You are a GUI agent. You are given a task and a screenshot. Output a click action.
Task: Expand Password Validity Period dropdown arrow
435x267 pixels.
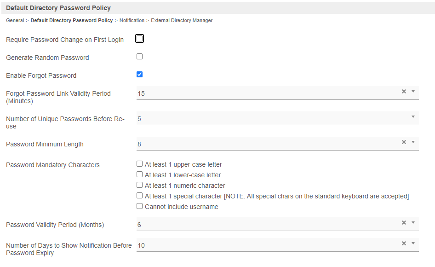pyautogui.click(x=413, y=223)
